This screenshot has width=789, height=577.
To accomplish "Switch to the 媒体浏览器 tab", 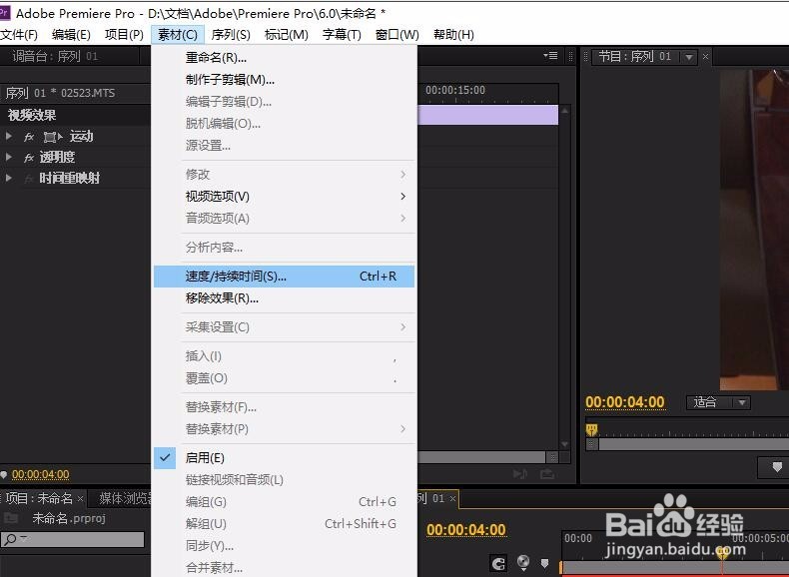I will (126, 498).
